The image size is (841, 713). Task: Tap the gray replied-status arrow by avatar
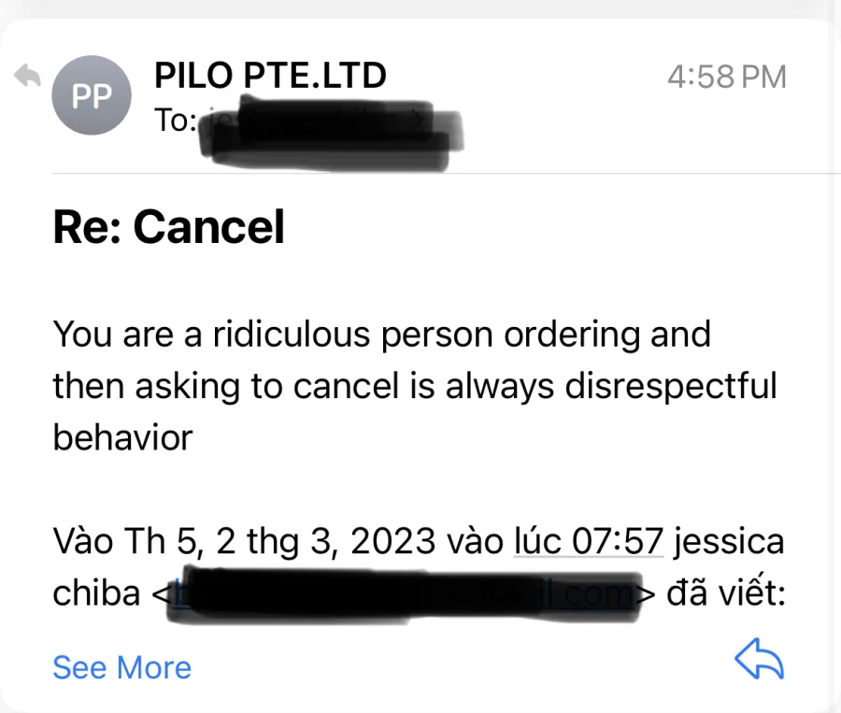tap(27, 75)
